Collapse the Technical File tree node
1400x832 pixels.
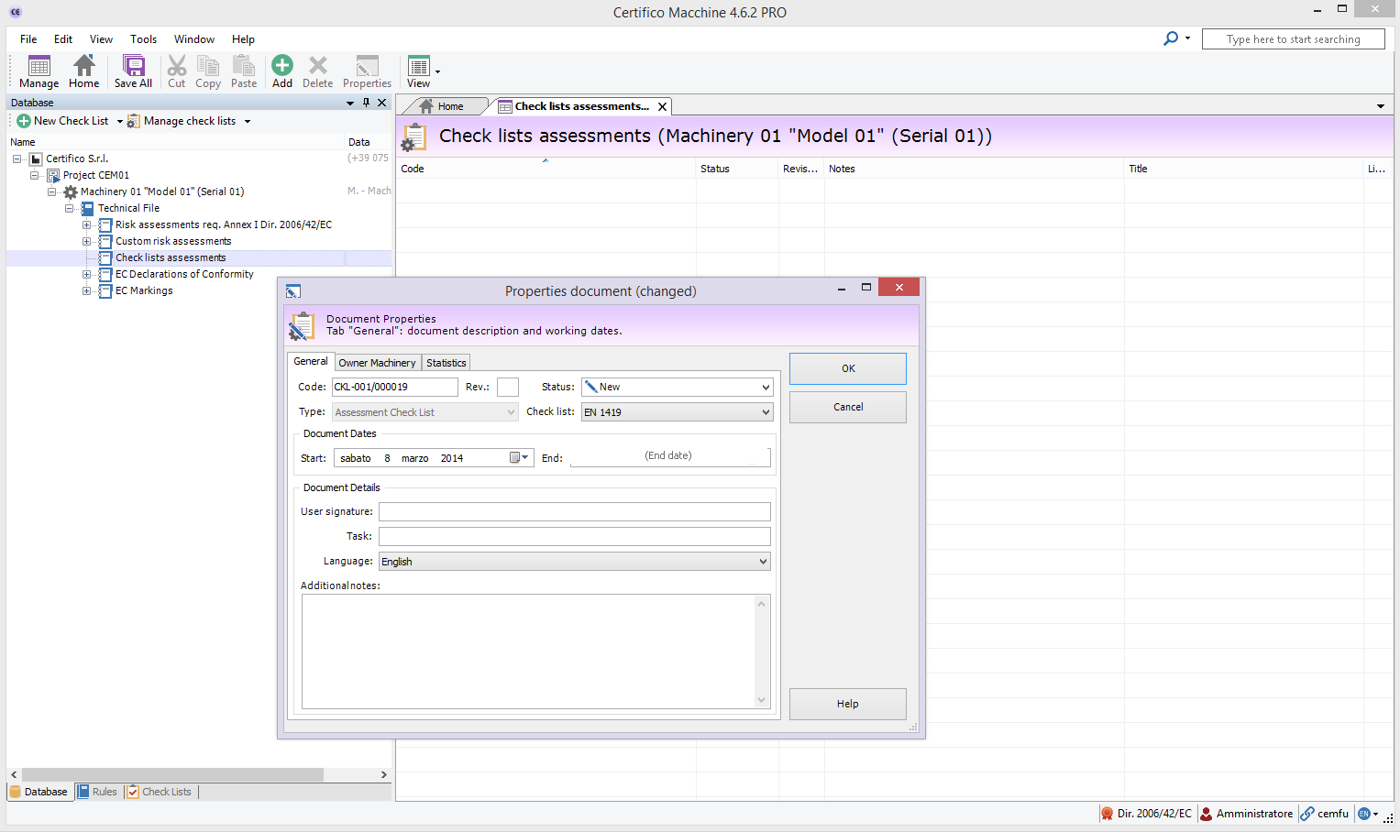(x=70, y=209)
